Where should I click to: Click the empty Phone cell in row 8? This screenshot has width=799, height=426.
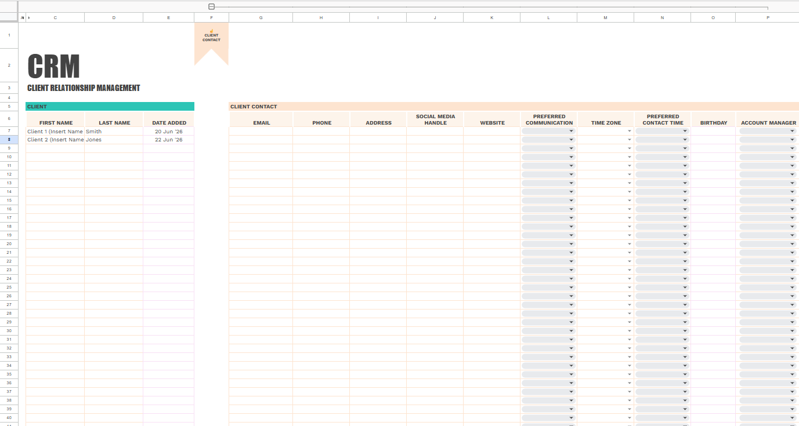tap(321, 140)
